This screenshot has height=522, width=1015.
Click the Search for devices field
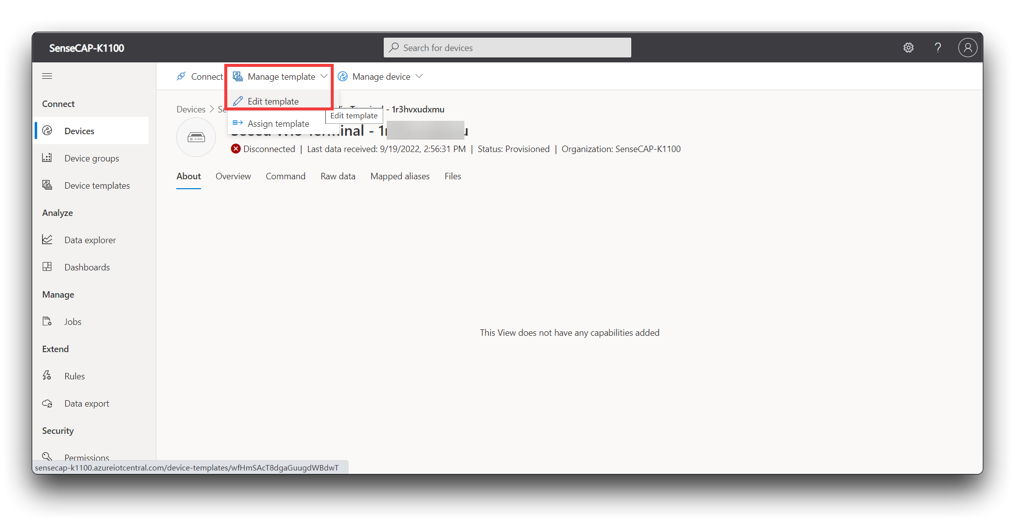point(507,48)
